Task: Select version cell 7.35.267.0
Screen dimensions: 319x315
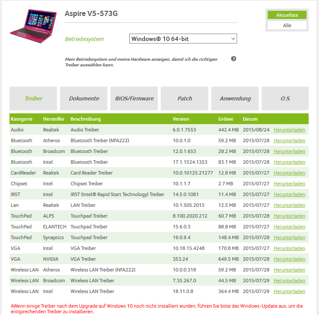Action: pyautogui.click(x=185, y=281)
